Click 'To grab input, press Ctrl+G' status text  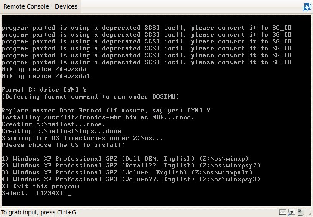tap(38, 212)
